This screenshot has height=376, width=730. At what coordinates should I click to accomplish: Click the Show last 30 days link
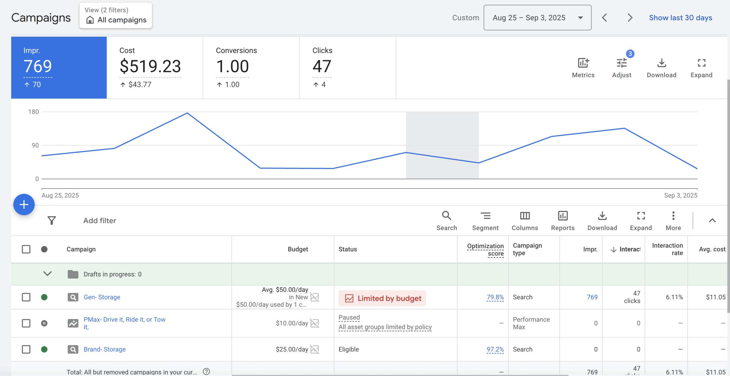pos(680,18)
